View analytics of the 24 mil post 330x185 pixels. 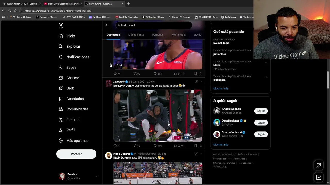point(179,73)
